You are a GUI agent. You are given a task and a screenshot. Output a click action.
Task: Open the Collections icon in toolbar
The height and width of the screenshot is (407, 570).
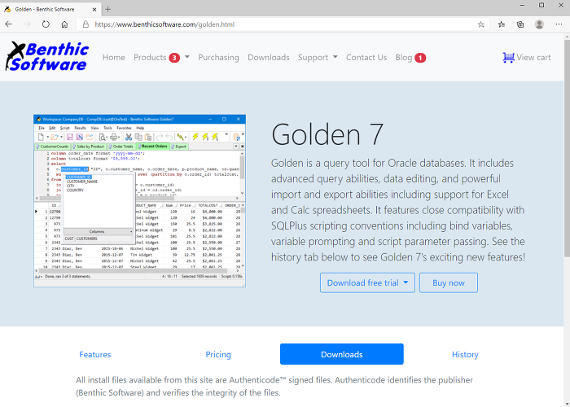(x=520, y=24)
